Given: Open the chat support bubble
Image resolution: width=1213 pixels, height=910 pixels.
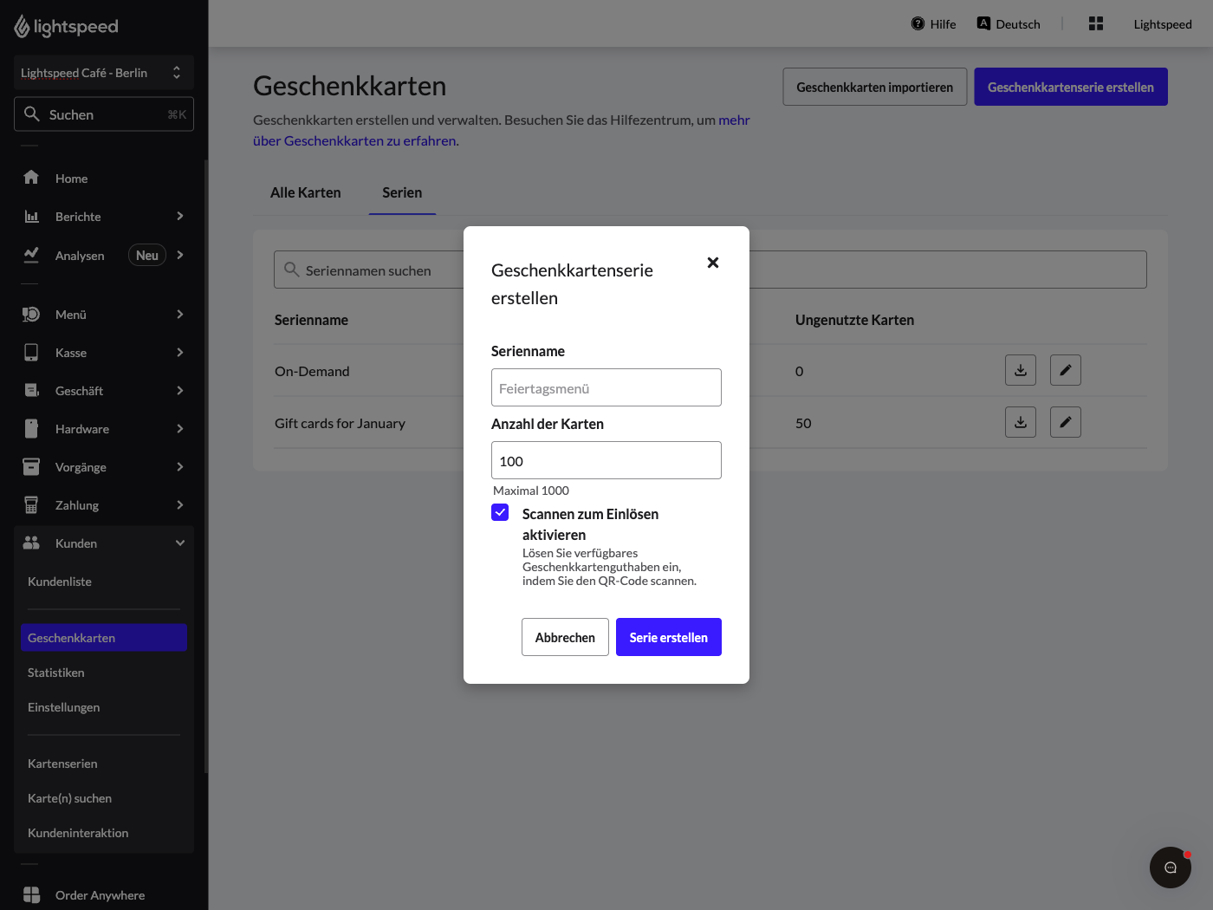Looking at the screenshot, I should 1171,868.
